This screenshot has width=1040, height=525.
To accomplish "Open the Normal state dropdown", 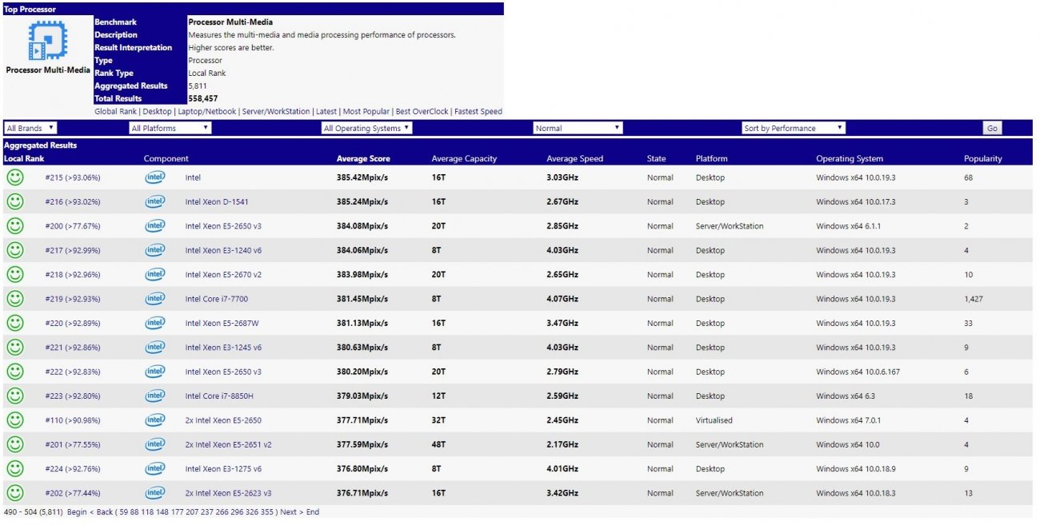I will coord(578,128).
